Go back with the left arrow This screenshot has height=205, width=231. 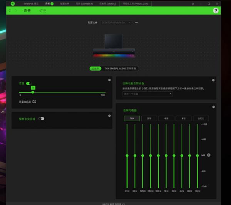(x=10, y=11)
